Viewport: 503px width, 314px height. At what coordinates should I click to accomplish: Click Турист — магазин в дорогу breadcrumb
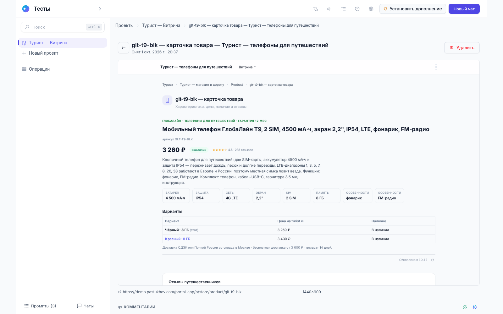click(x=202, y=85)
